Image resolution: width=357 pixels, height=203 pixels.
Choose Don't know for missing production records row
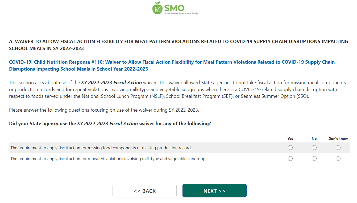click(x=338, y=148)
